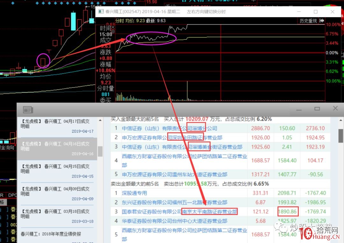Click the detail table's scrollbar thumb
The width and height of the screenshot is (344, 243).
coord(340,135)
